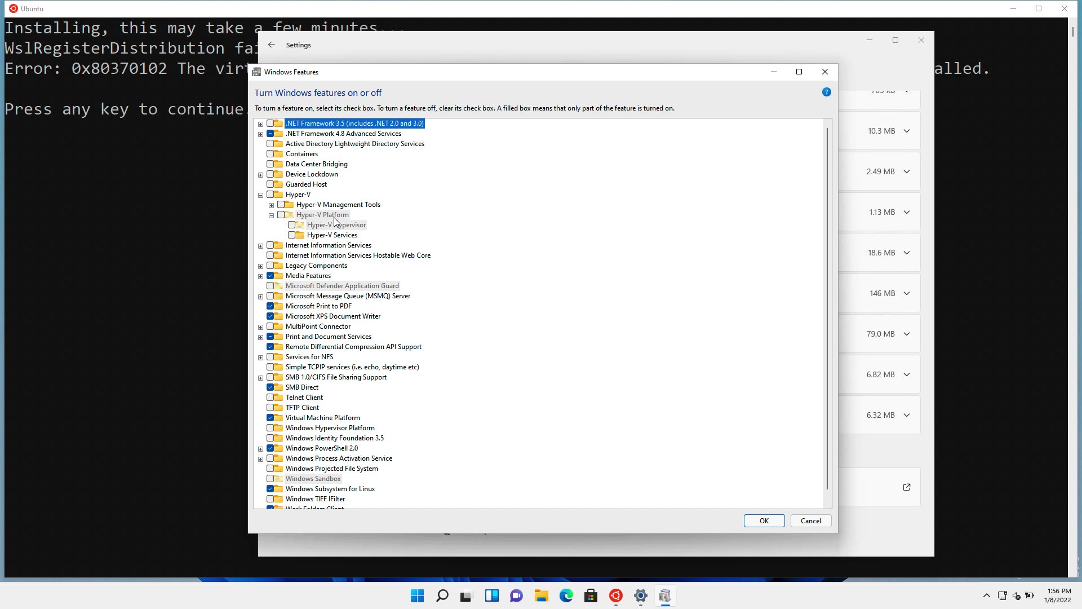Open the Chat app from the taskbar

click(516, 596)
